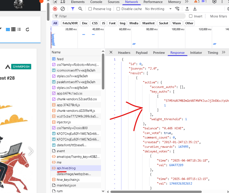
Task: Switch to Headers tab
Action: pos(124,53)
